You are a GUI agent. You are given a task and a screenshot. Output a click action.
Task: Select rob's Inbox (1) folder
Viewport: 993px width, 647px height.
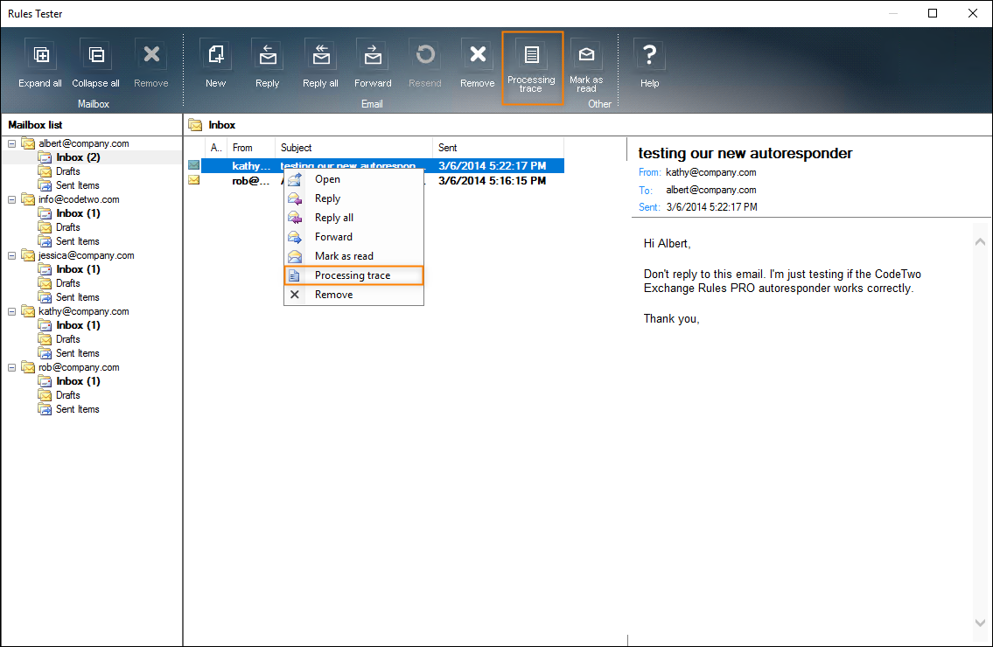(x=78, y=381)
